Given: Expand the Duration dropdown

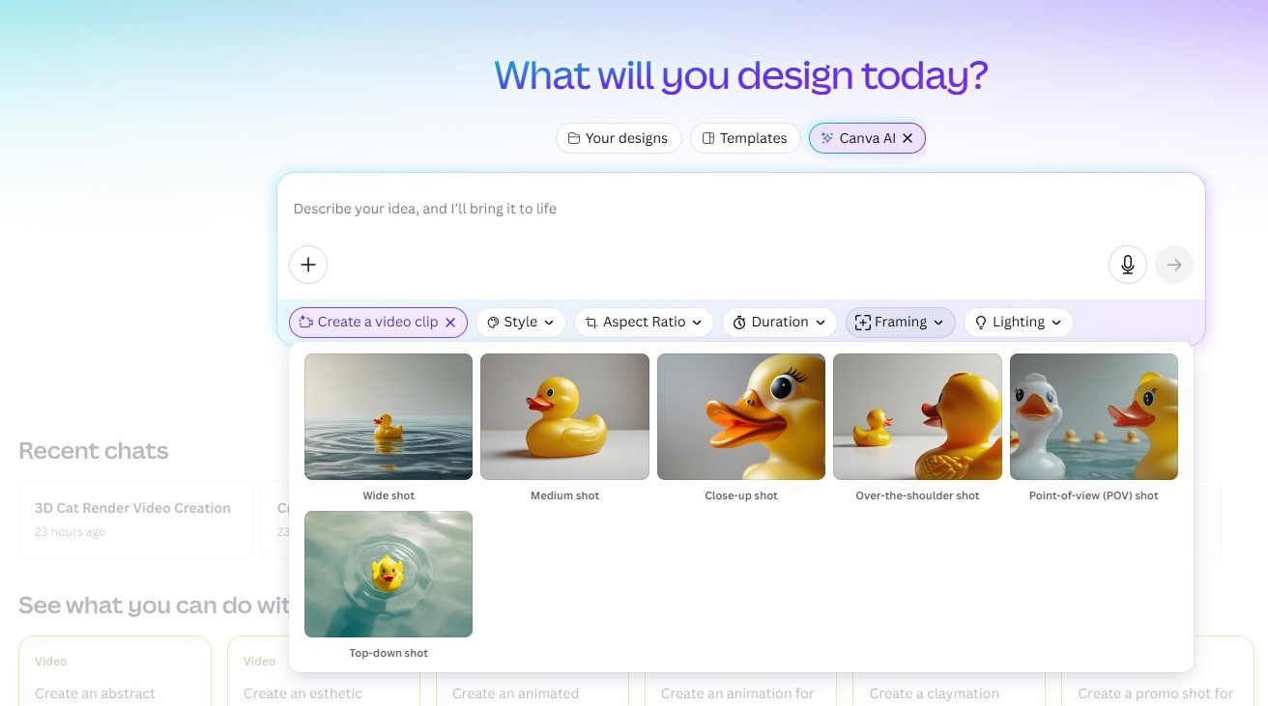Looking at the screenshot, I should [x=780, y=323].
